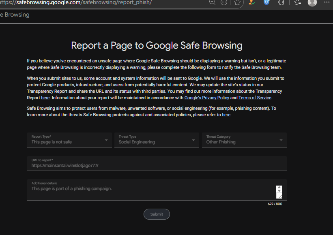Click the browser address bar URL
The height and width of the screenshot is (235, 333).
click(x=76, y=2)
